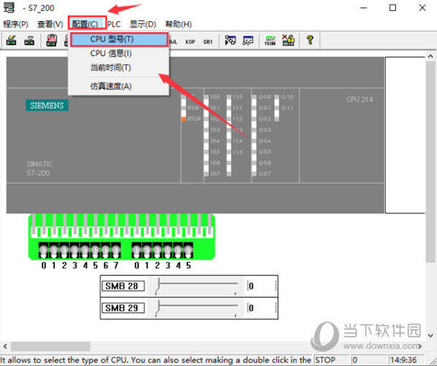Click the STOP indicator in status bar
This screenshot has width=437, height=366.
(332, 360)
